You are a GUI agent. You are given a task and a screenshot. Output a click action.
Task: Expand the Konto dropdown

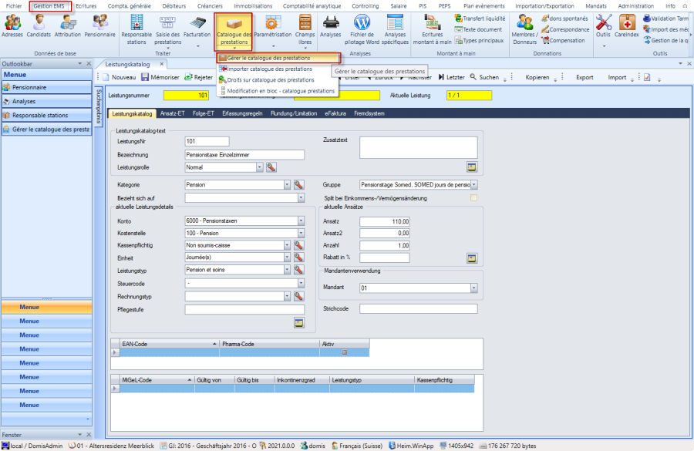[x=300, y=221]
